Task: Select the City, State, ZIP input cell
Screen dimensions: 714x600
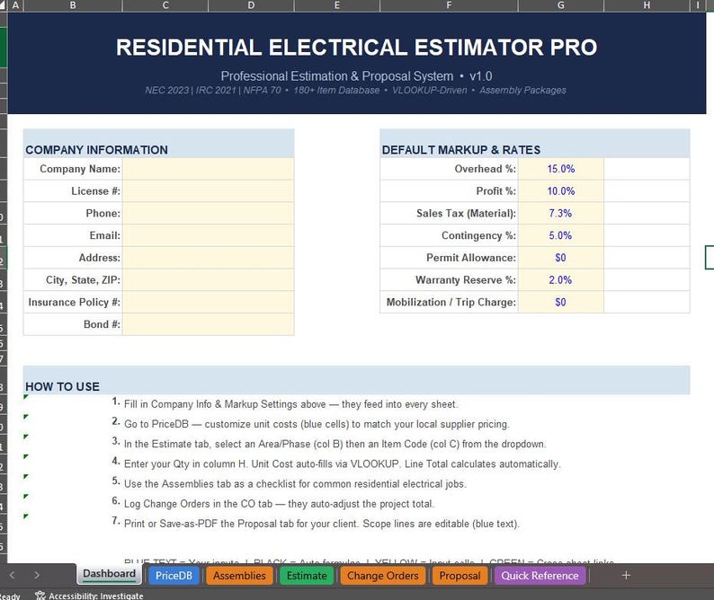Action: (x=208, y=280)
